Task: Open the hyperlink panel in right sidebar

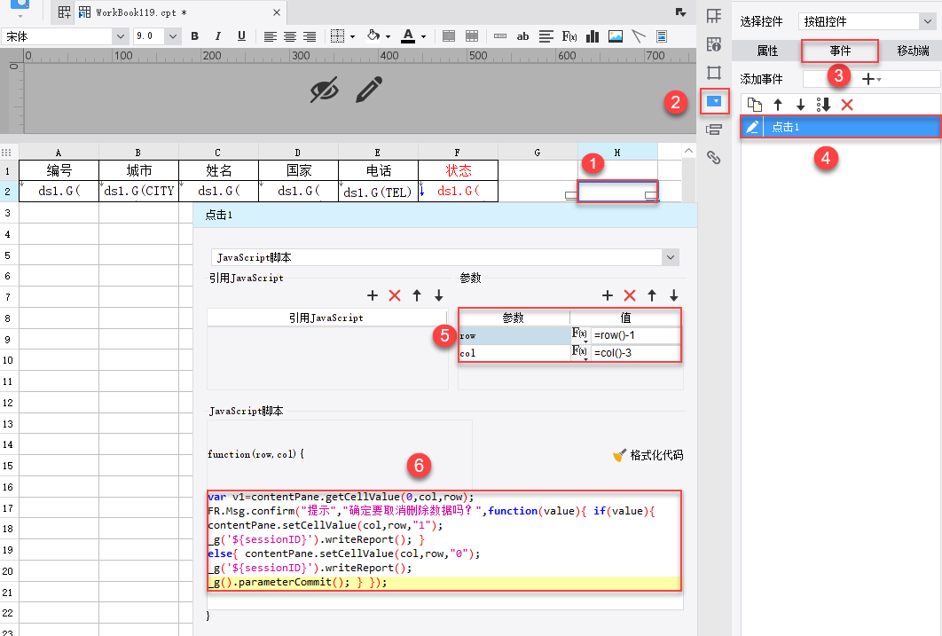Action: tap(714, 157)
